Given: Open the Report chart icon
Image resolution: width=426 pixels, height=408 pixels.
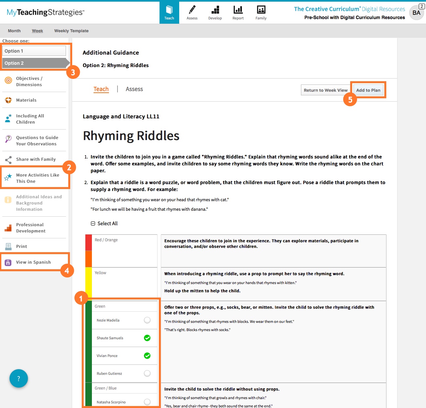Looking at the screenshot, I should coord(238,10).
